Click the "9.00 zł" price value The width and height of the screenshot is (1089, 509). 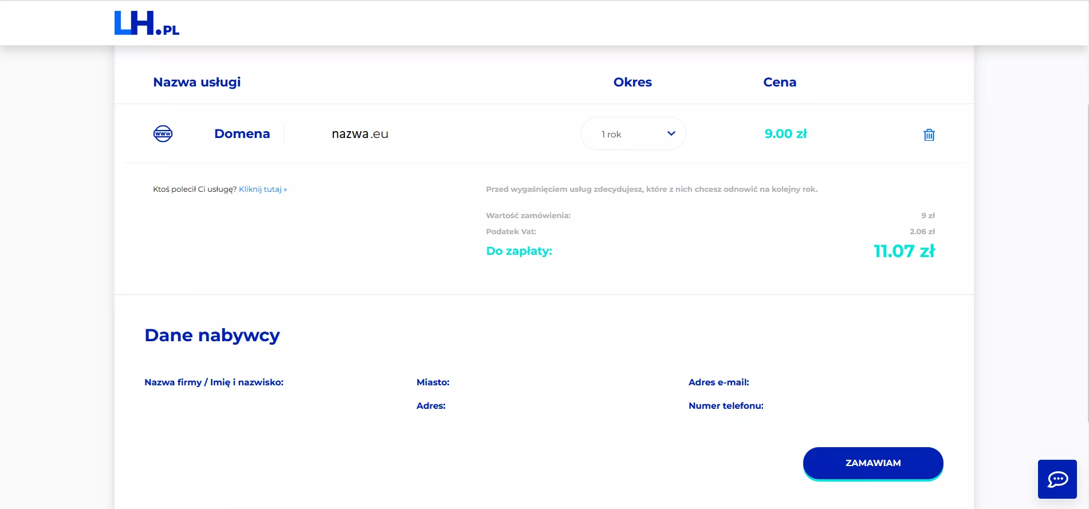[786, 133]
